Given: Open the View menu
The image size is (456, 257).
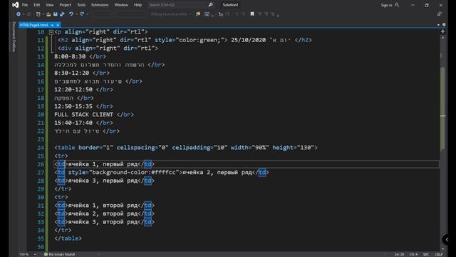Looking at the screenshot, I should point(50,5).
